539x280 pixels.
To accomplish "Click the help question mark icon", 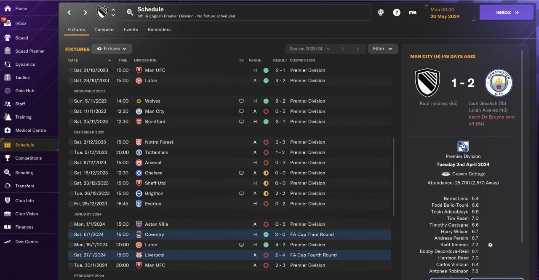I will (397, 13).
